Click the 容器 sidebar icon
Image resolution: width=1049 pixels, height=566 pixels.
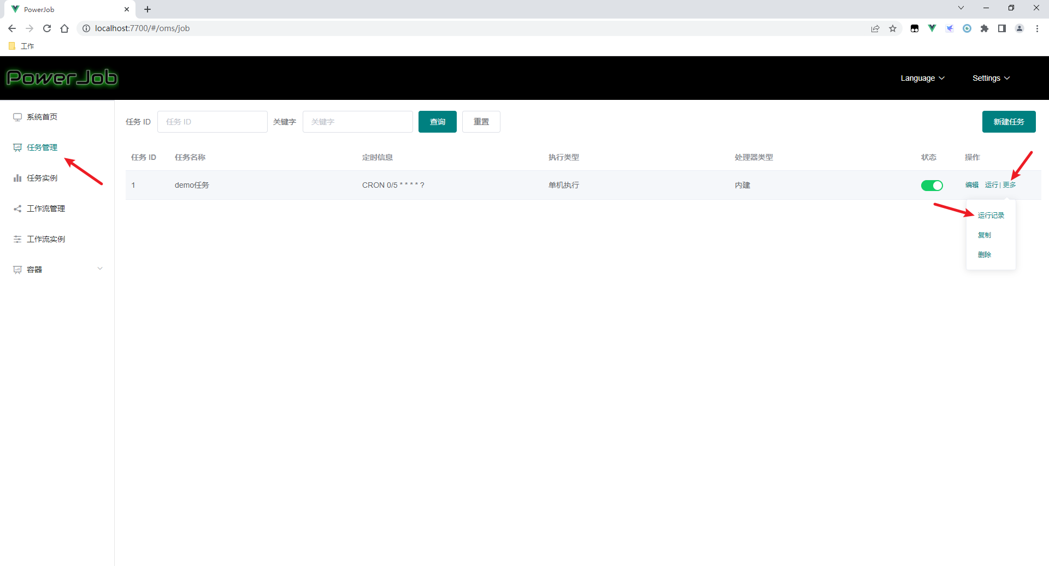(17, 270)
